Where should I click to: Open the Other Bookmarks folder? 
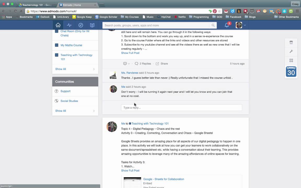click(286, 17)
